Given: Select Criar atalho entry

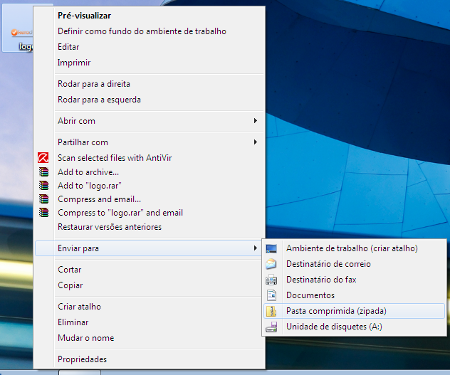Looking at the screenshot, I should [x=150, y=307].
